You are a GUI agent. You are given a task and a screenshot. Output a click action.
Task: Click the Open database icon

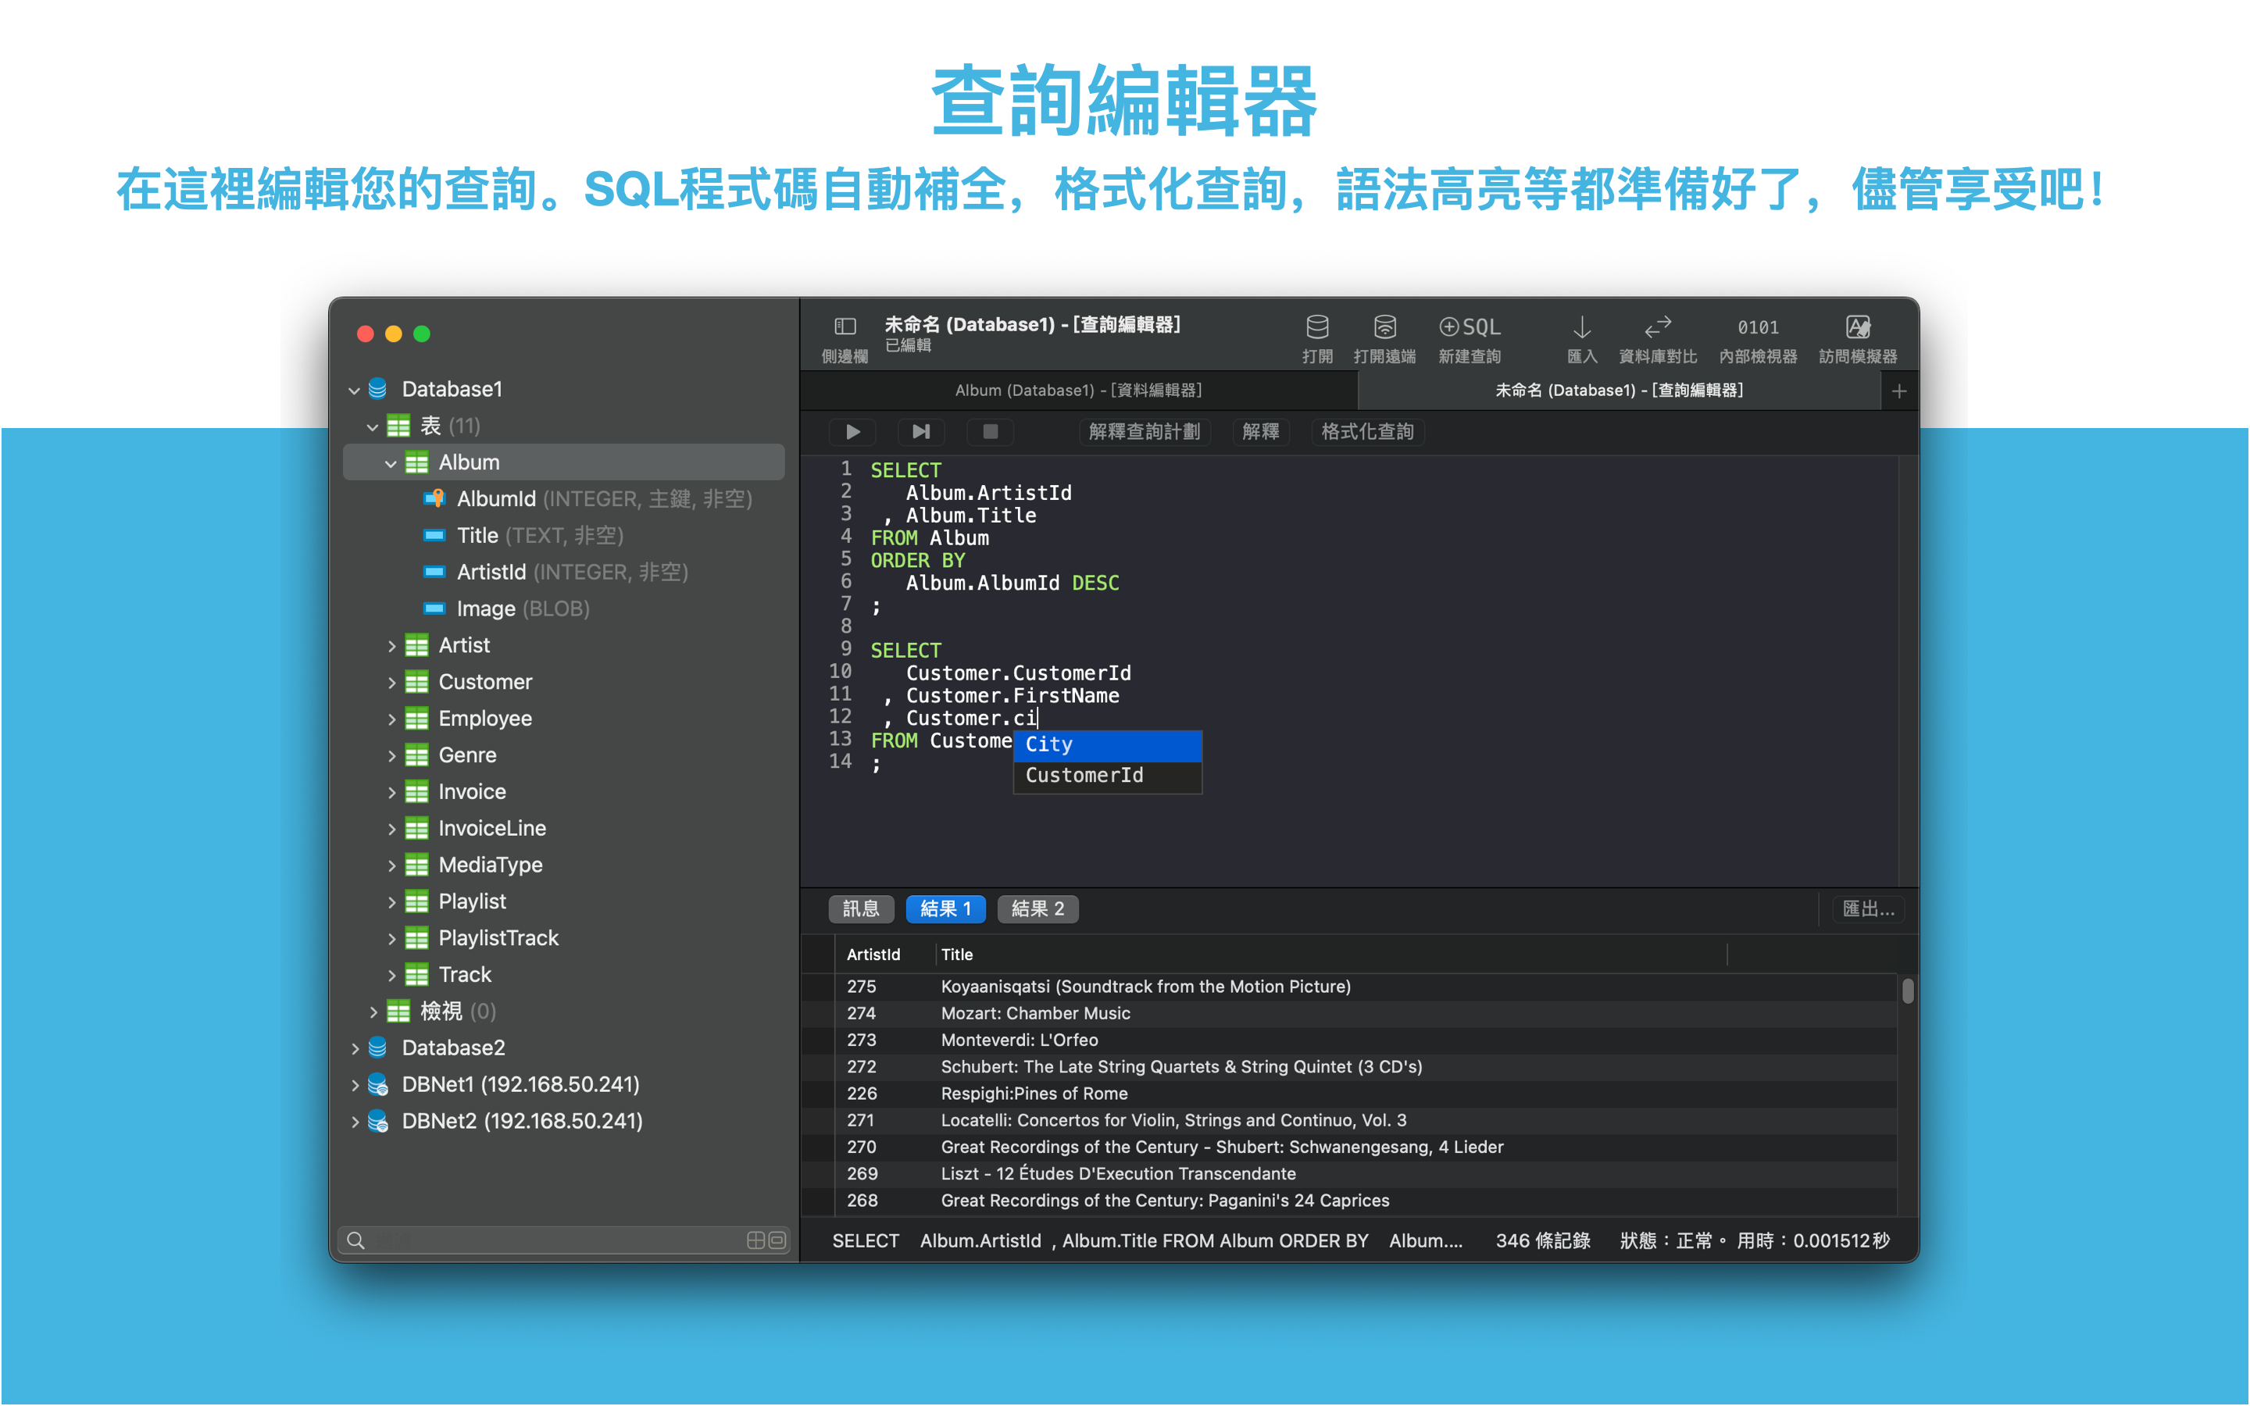(x=1316, y=327)
